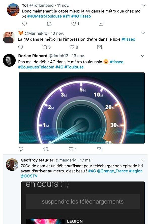Share @MarineFrx's tweet by message envelope icon

pyautogui.click(x=99, y=47)
